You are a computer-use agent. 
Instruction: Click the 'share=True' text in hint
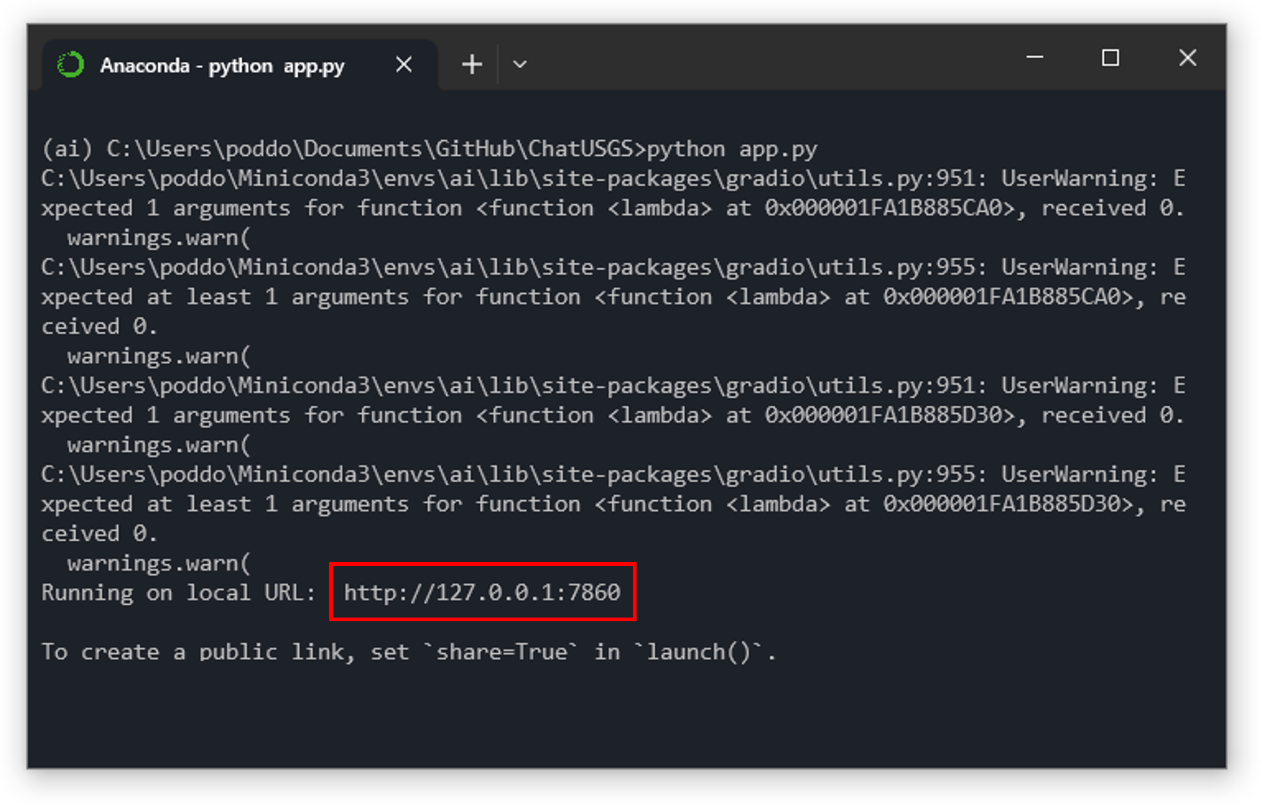coord(501,652)
